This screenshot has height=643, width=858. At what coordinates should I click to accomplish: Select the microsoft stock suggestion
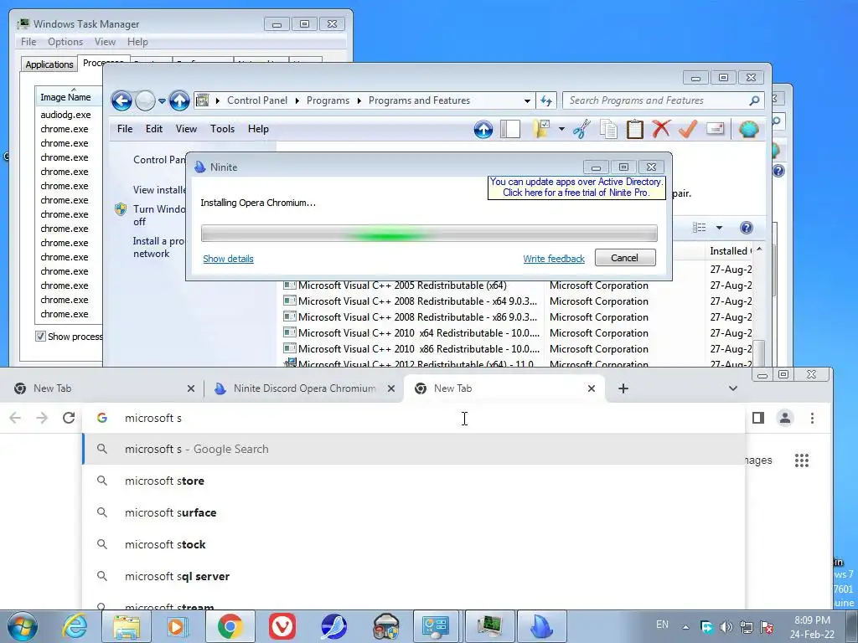(x=414, y=544)
